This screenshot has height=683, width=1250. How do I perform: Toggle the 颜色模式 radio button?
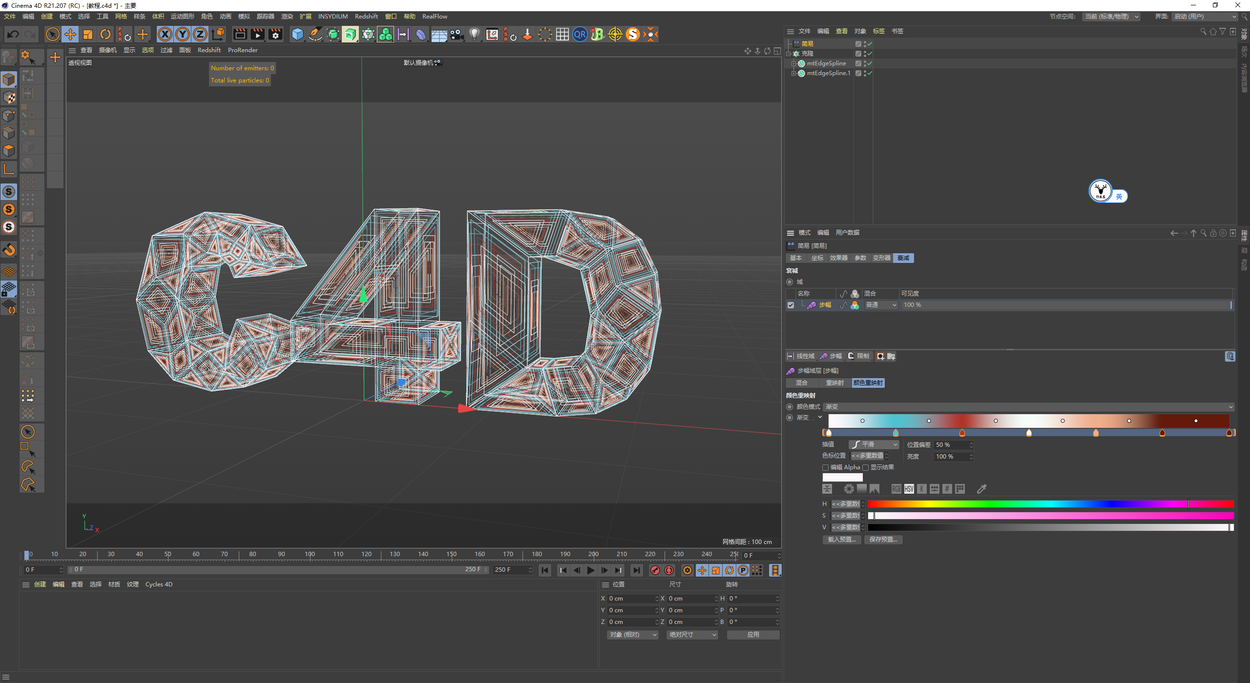click(790, 407)
